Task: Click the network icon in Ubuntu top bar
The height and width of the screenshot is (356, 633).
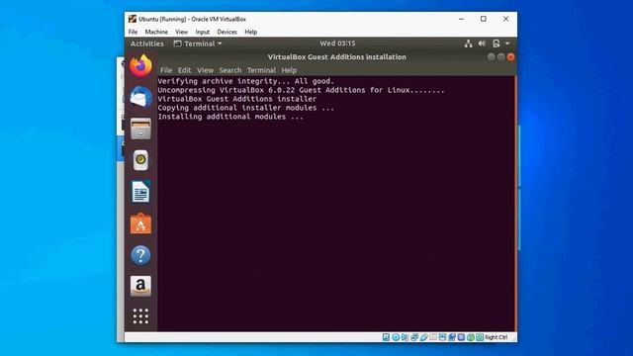Action: point(468,44)
